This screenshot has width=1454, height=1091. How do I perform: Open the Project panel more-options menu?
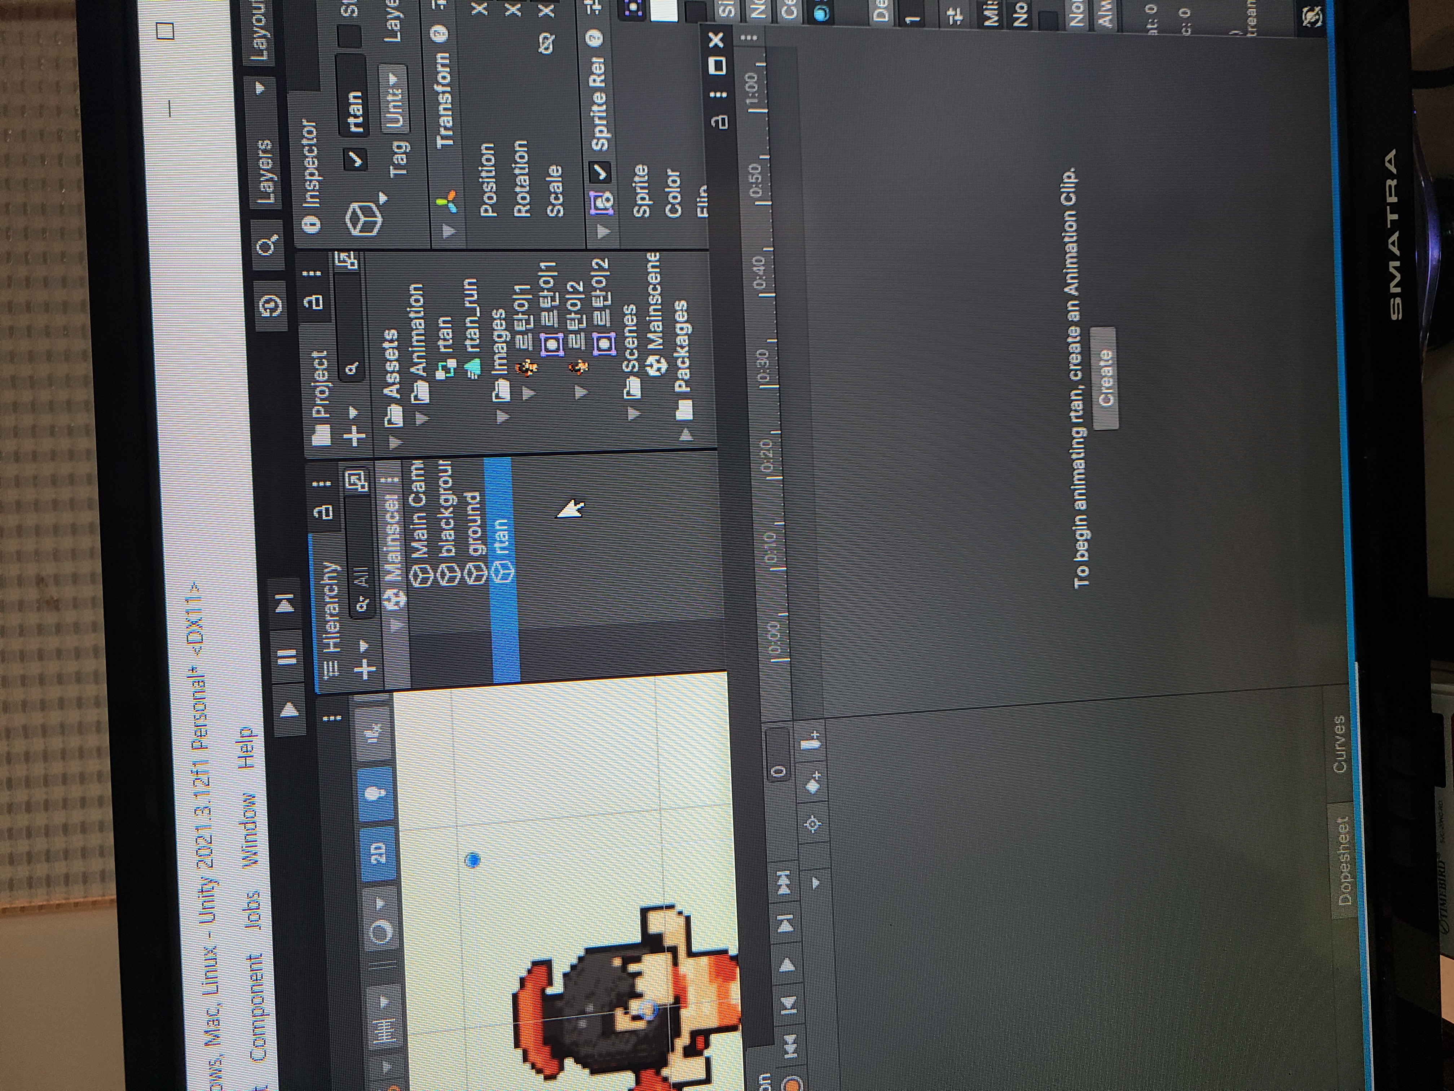coord(313,273)
